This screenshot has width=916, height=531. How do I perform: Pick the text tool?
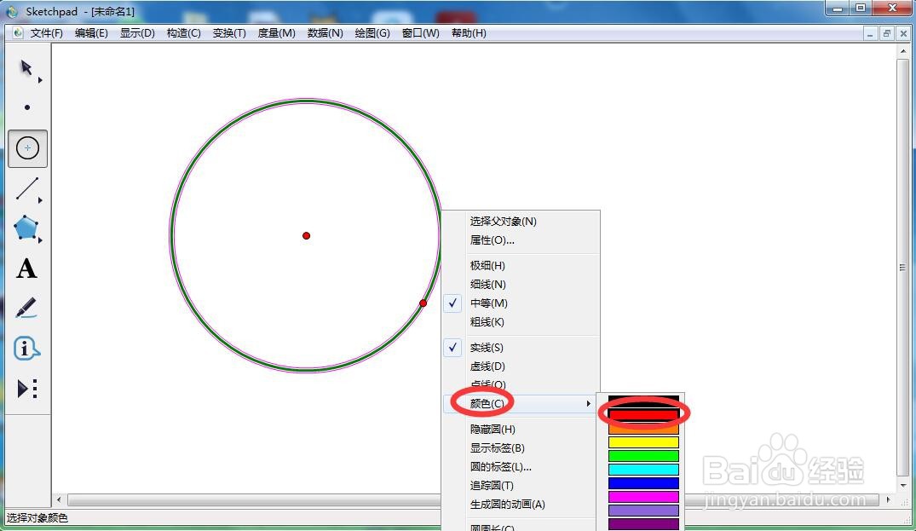click(27, 268)
